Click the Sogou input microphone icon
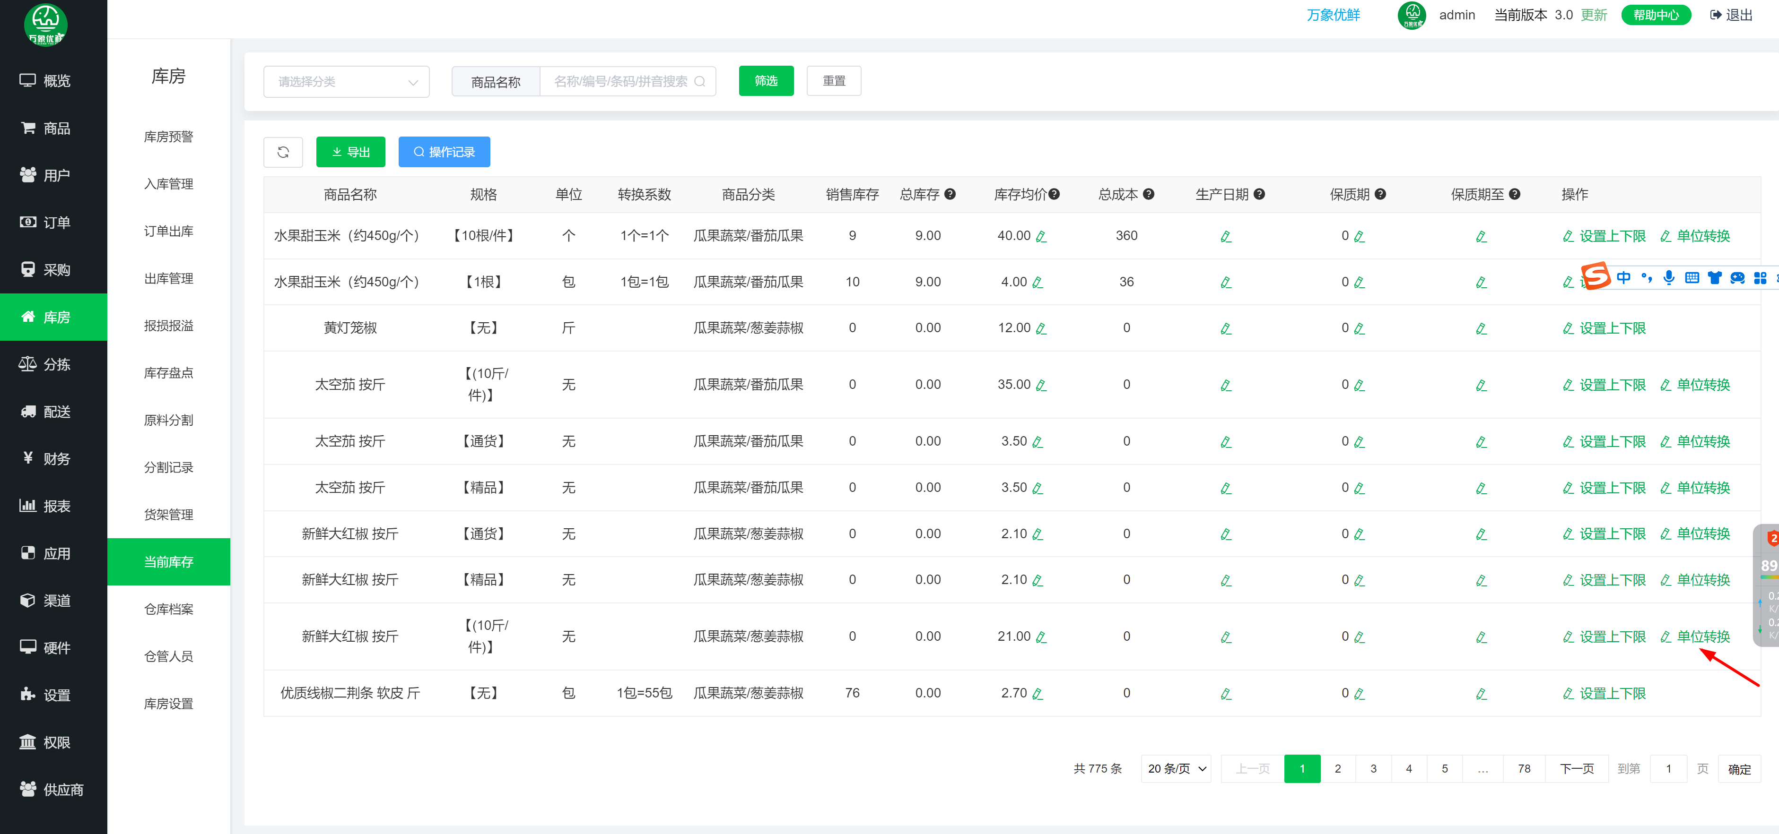 tap(1668, 277)
